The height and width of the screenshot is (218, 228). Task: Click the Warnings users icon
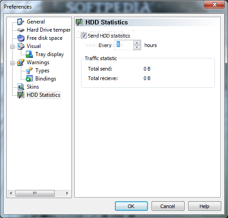tap(21, 62)
